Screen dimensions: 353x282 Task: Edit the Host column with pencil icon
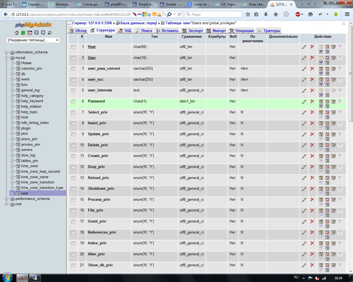tap(304, 47)
